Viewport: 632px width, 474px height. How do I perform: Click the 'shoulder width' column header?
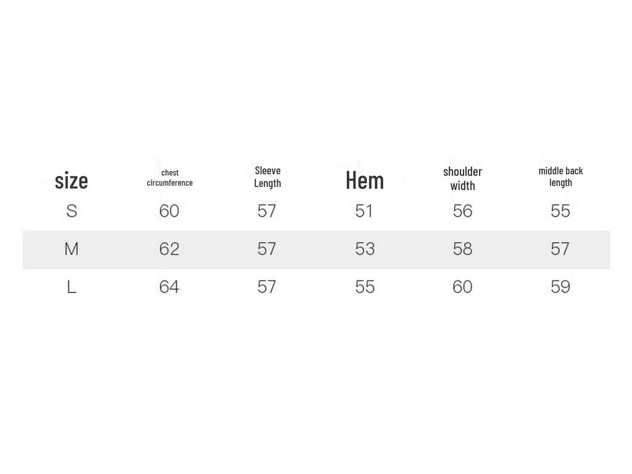pos(462,178)
